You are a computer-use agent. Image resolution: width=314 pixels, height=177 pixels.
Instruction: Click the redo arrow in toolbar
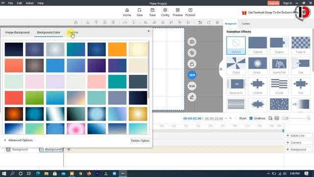(209, 23)
